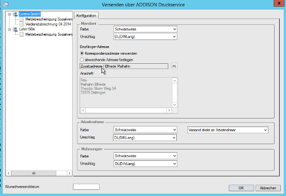286x196 pixels.
Task: Click the dialog window icon in the title bar
Action: tap(6, 4)
